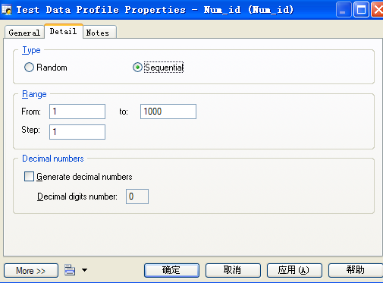Confirm with the 确定 button

click(171, 270)
